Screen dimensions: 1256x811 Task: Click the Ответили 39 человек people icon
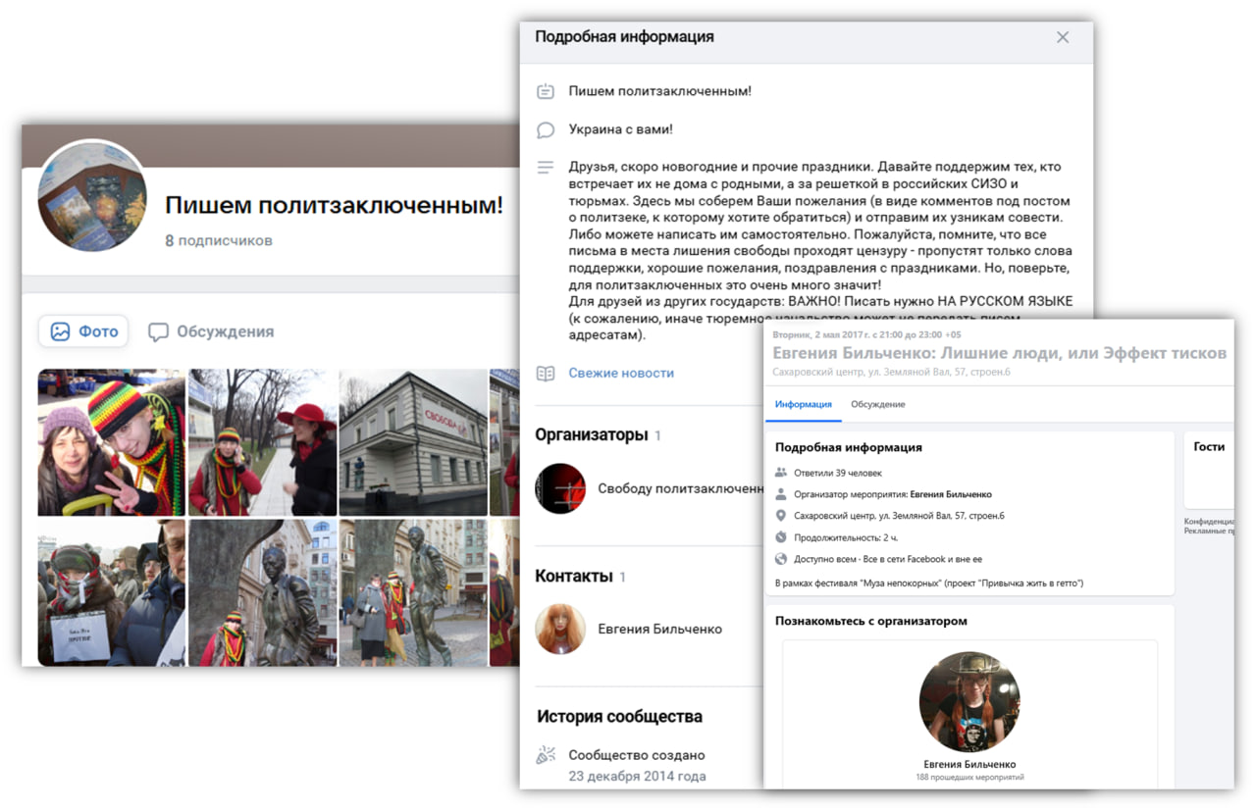[781, 473]
